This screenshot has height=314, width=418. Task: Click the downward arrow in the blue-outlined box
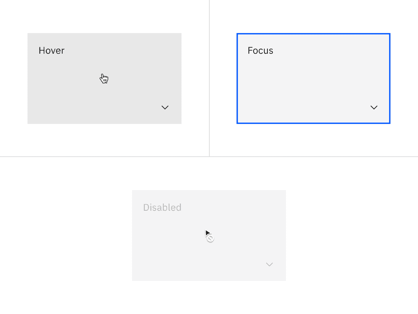374,107
